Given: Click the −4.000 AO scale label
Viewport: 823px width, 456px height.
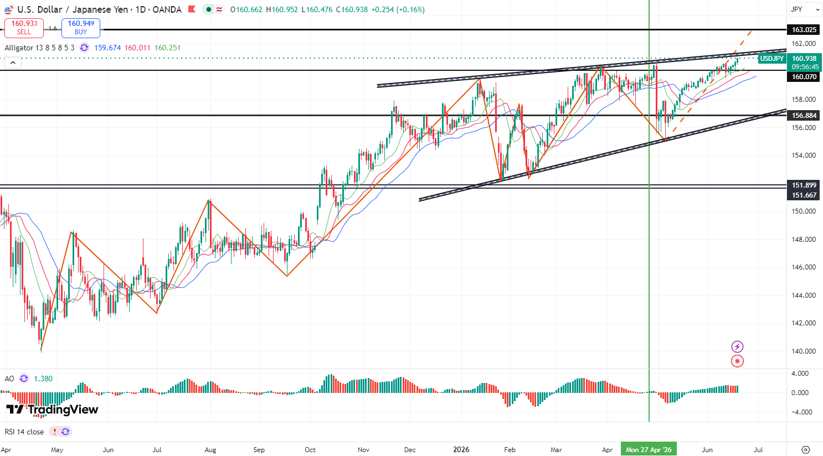Looking at the screenshot, I should pyautogui.click(x=801, y=412).
